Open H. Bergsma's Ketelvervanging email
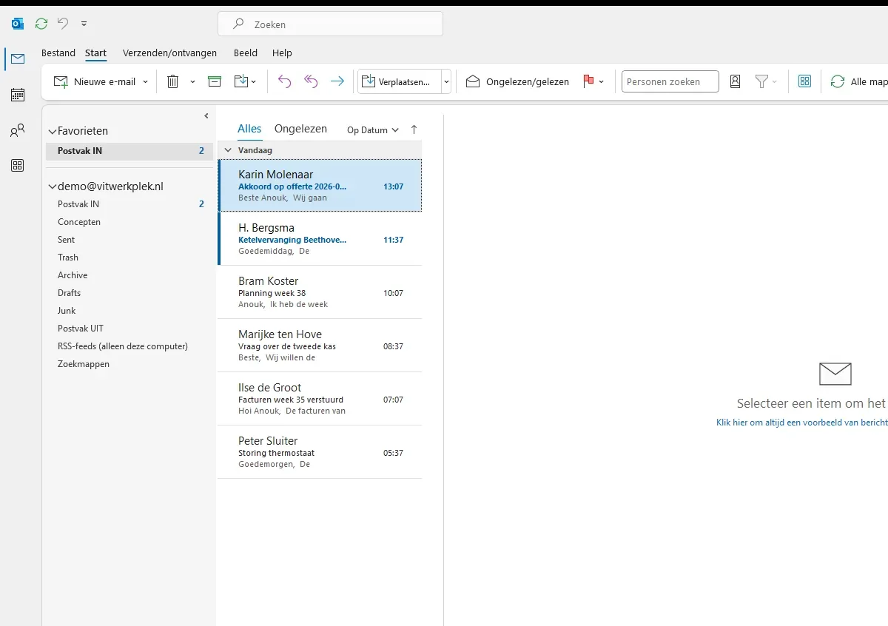Image resolution: width=888 pixels, height=626 pixels. (320, 239)
